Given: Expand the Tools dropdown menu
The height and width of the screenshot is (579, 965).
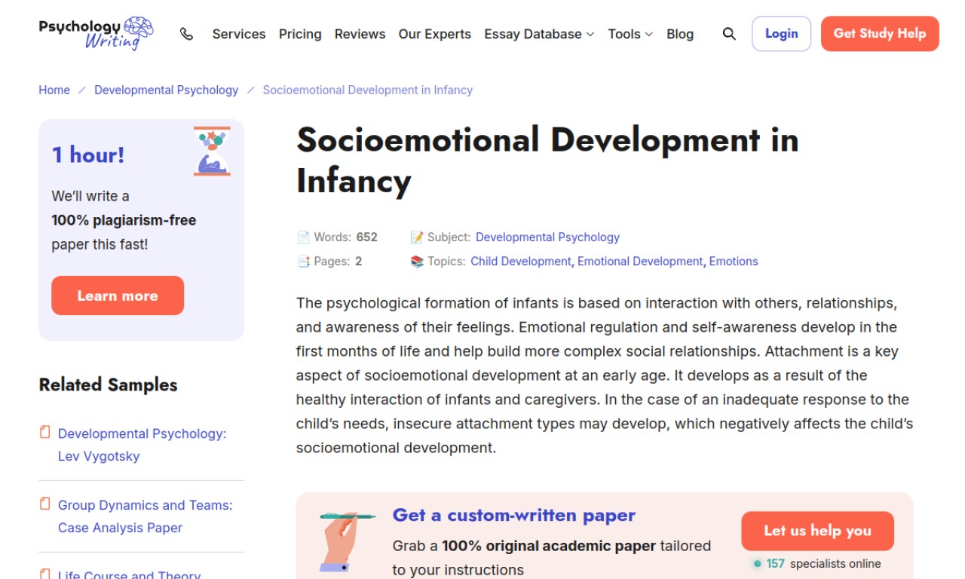Looking at the screenshot, I should point(630,34).
